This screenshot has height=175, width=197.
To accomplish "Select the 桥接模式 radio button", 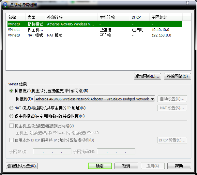I will click(11, 91).
